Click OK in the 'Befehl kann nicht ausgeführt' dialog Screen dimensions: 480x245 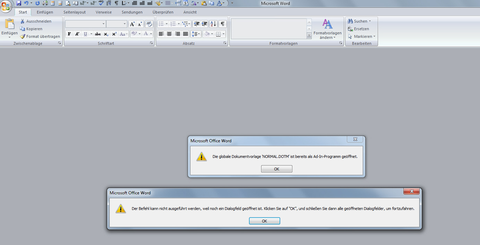(x=265, y=221)
